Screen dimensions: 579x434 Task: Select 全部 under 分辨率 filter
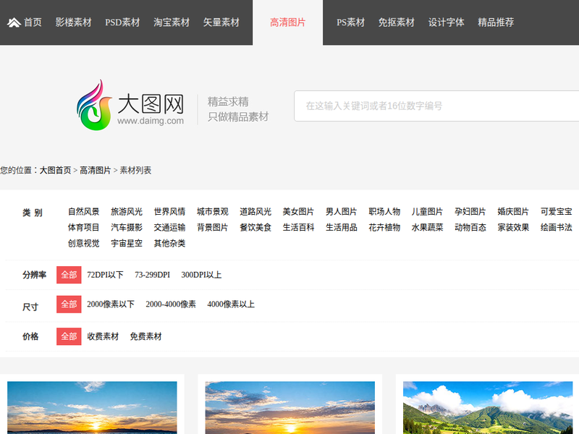pyautogui.click(x=69, y=275)
